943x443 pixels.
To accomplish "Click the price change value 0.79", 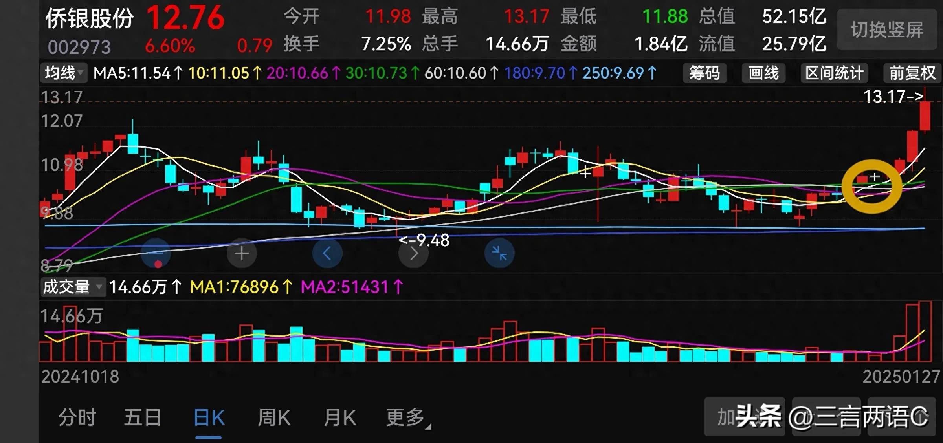I will click(255, 46).
